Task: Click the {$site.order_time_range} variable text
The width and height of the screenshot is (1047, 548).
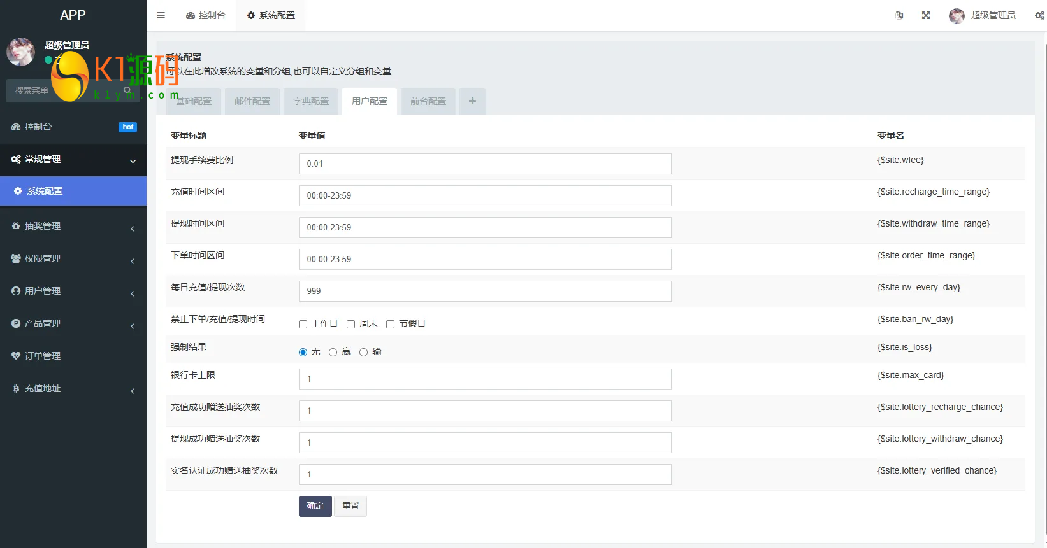Action: 927,255
